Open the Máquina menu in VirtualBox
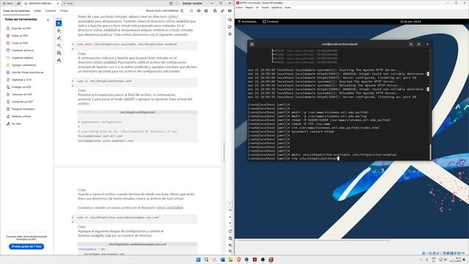Image resolution: width=469 pixels, height=264 pixels. click(x=249, y=7)
